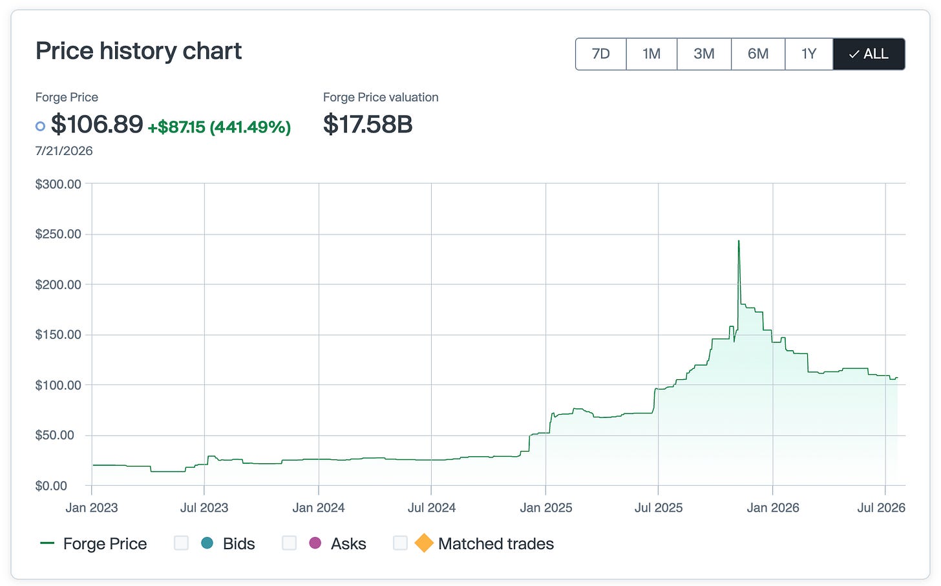Click the teal Bids legend dot
This screenshot has width=941, height=586.
point(207,543)
